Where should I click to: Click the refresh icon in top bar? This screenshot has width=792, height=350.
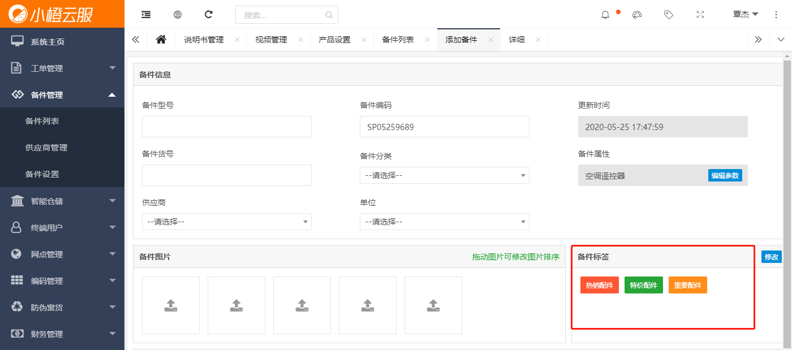click(209, 15)
